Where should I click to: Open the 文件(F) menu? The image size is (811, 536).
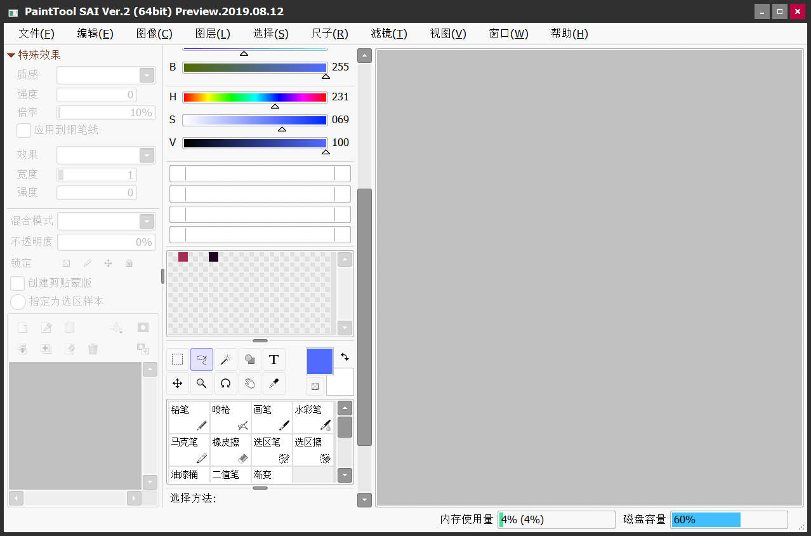tap(37, 34)
